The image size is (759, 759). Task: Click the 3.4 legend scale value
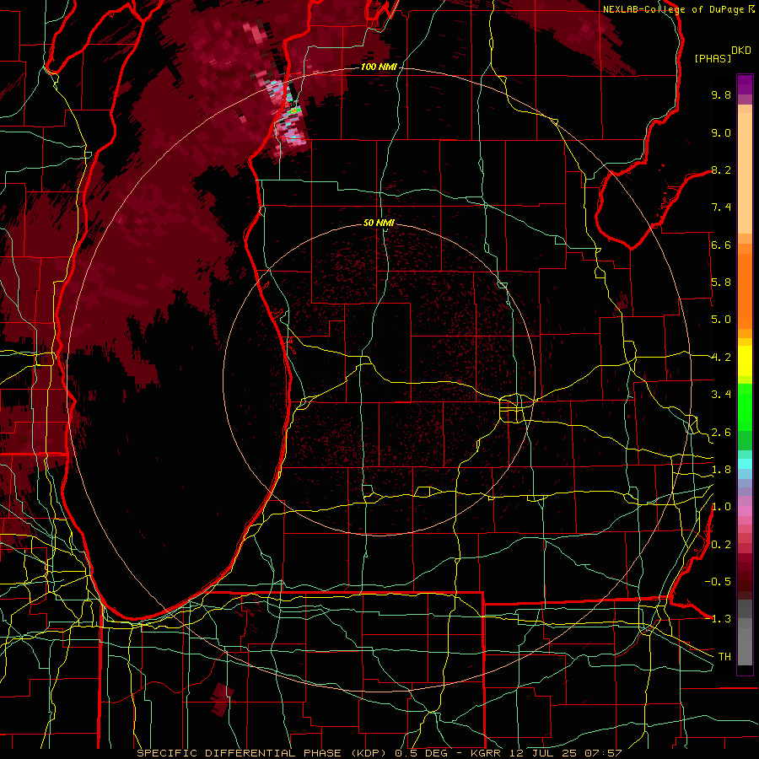(721, 395)
